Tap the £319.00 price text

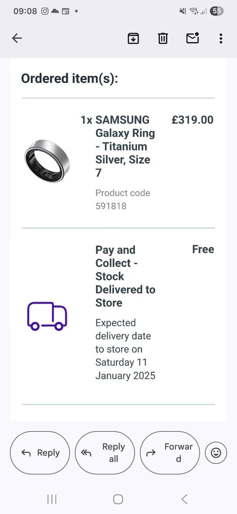tap(192, 120)
